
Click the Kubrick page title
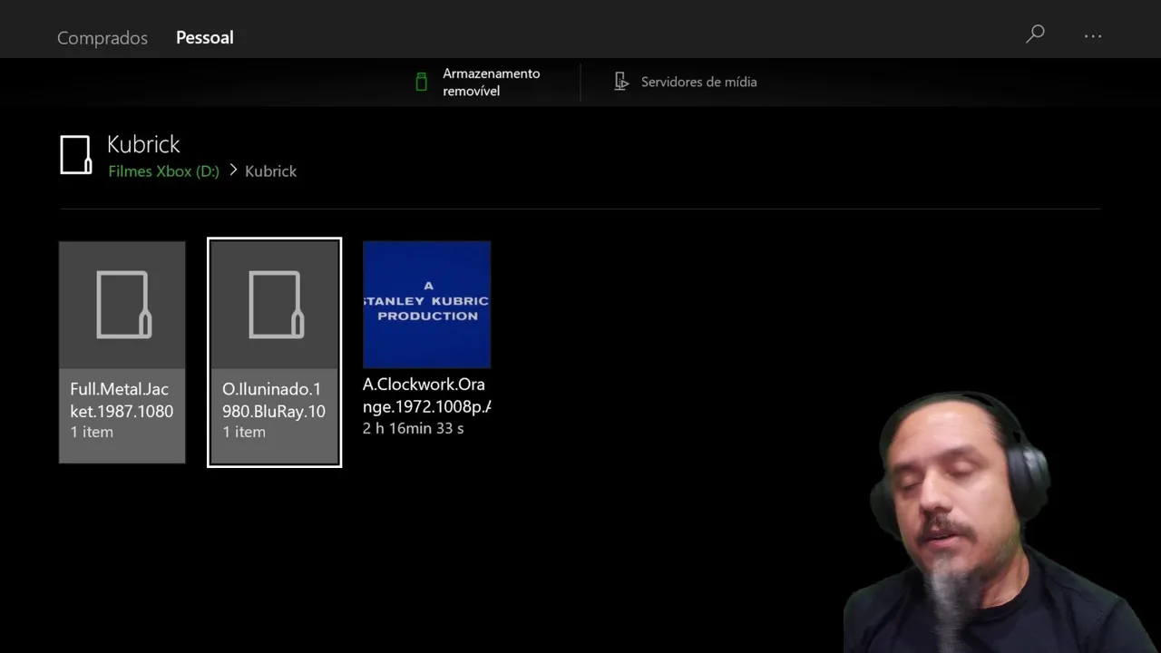click(143, 144)
